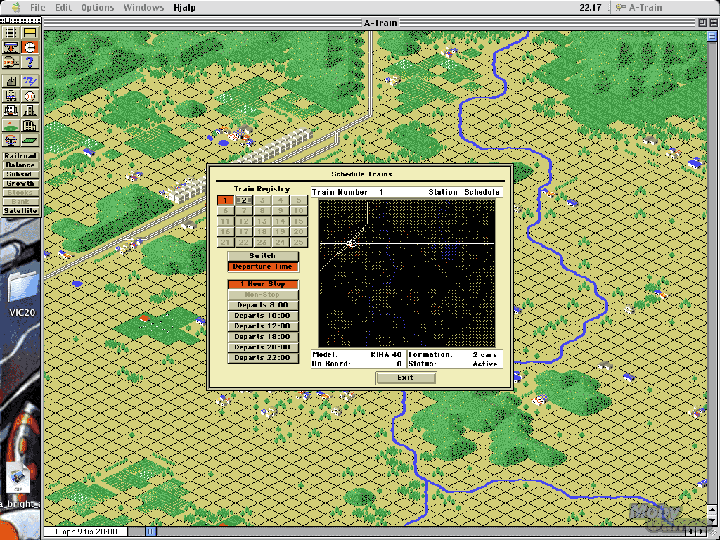Open the Hjälp menu
This screenshot has width=720, height=540.
click(185, 7)
